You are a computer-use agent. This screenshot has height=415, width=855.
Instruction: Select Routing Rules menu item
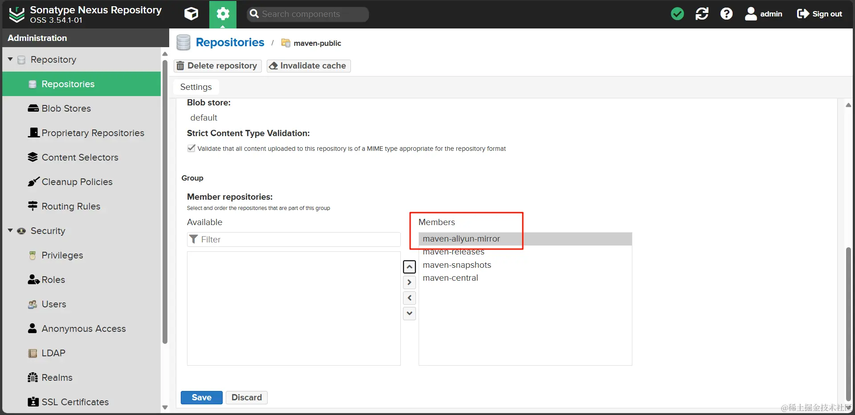[71, 206]
